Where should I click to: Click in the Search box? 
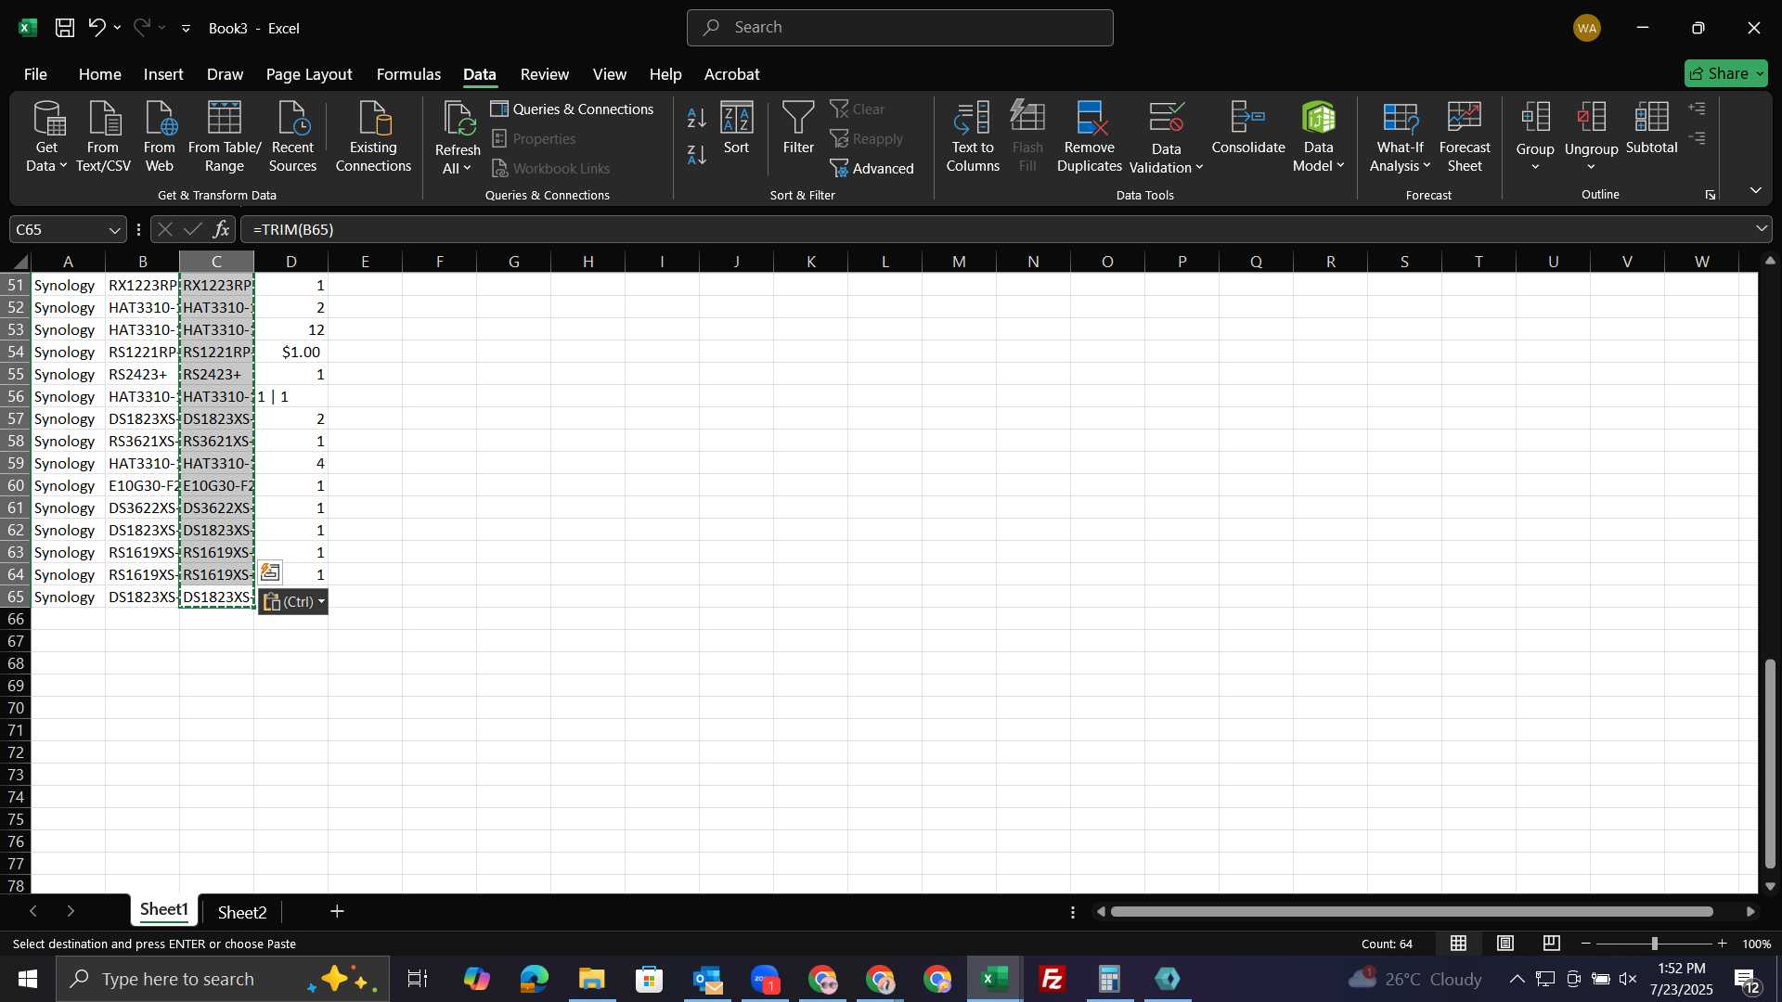coord(899,28)
